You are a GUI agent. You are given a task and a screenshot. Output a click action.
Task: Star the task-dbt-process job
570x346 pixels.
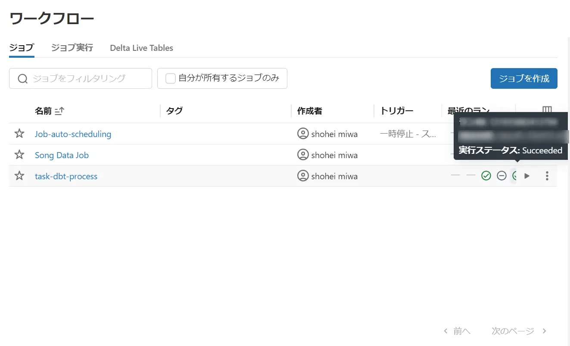pos(19,176)
